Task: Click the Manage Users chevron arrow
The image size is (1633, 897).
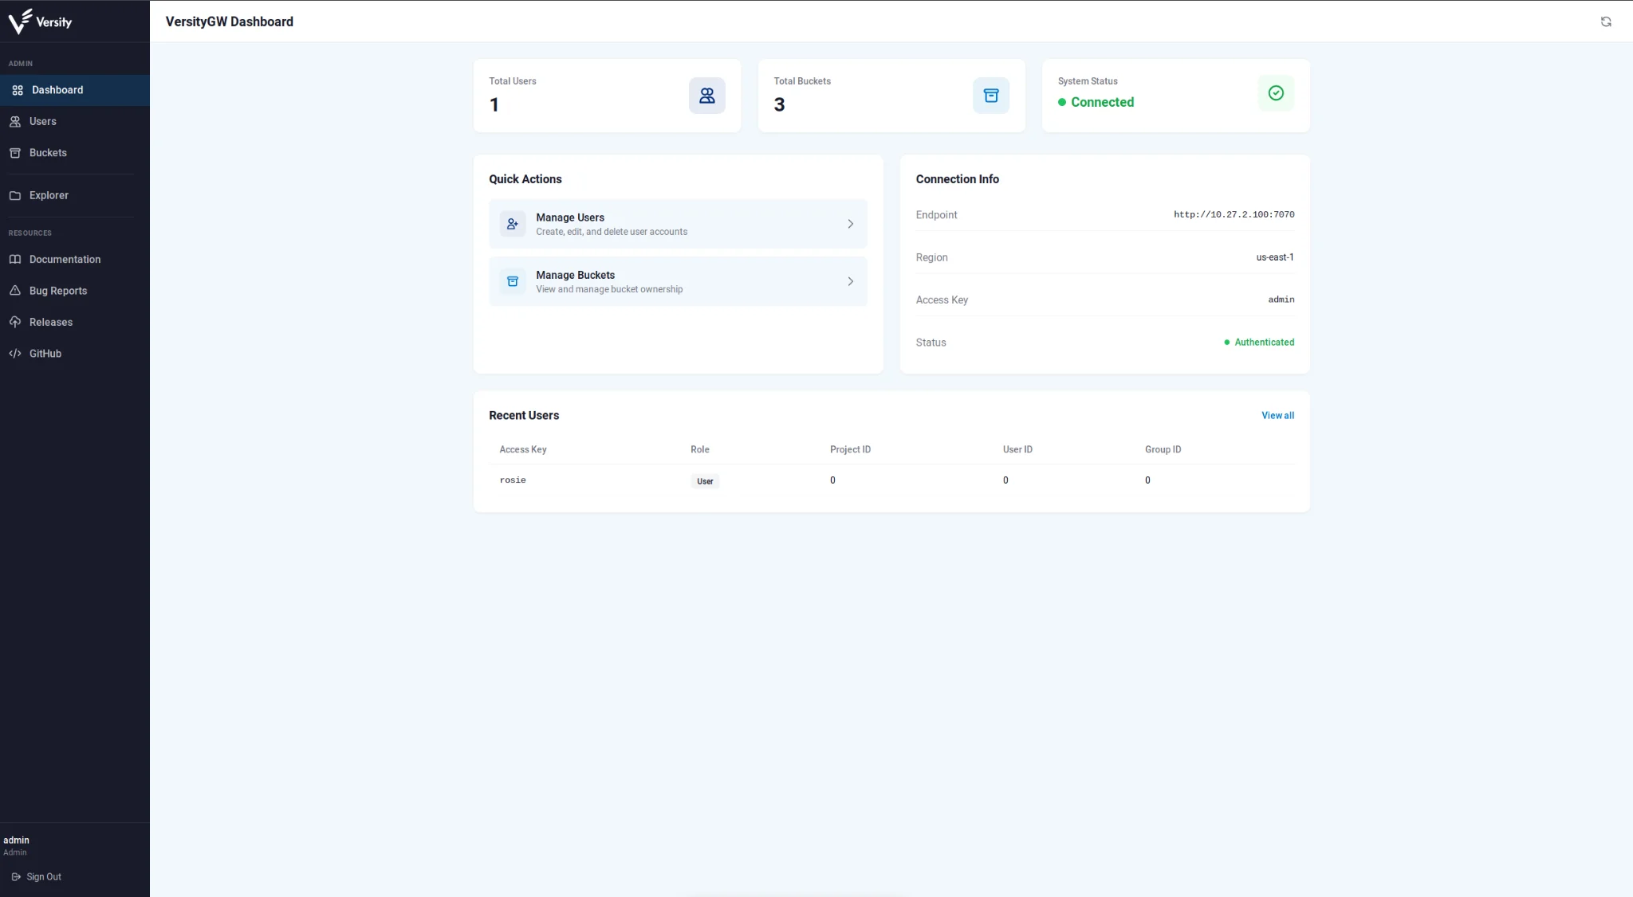Action: (x=850, y=224)
